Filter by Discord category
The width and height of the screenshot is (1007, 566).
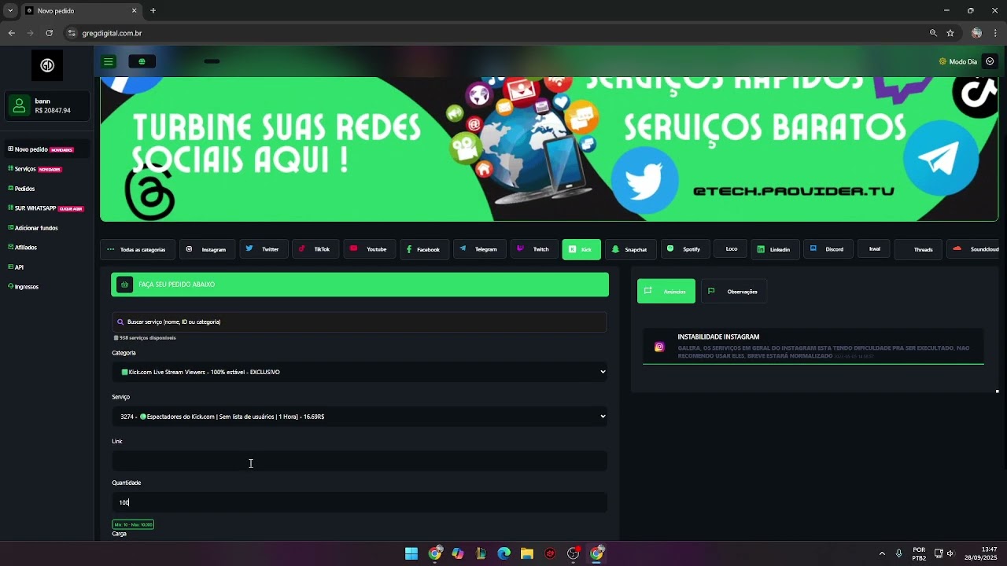coord(828,249)
